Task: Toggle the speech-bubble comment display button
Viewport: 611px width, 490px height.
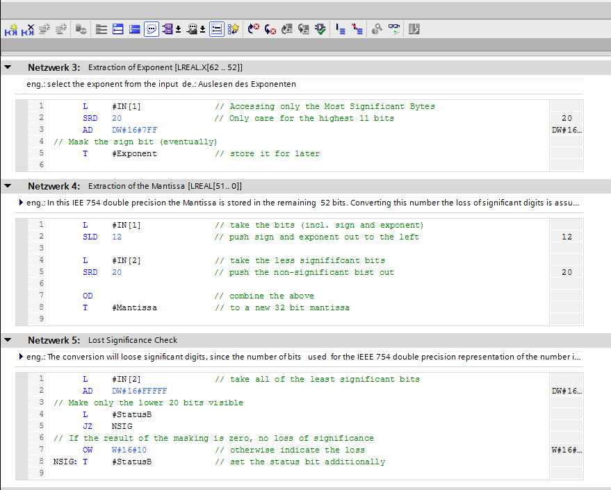Action: pos(152,29)
